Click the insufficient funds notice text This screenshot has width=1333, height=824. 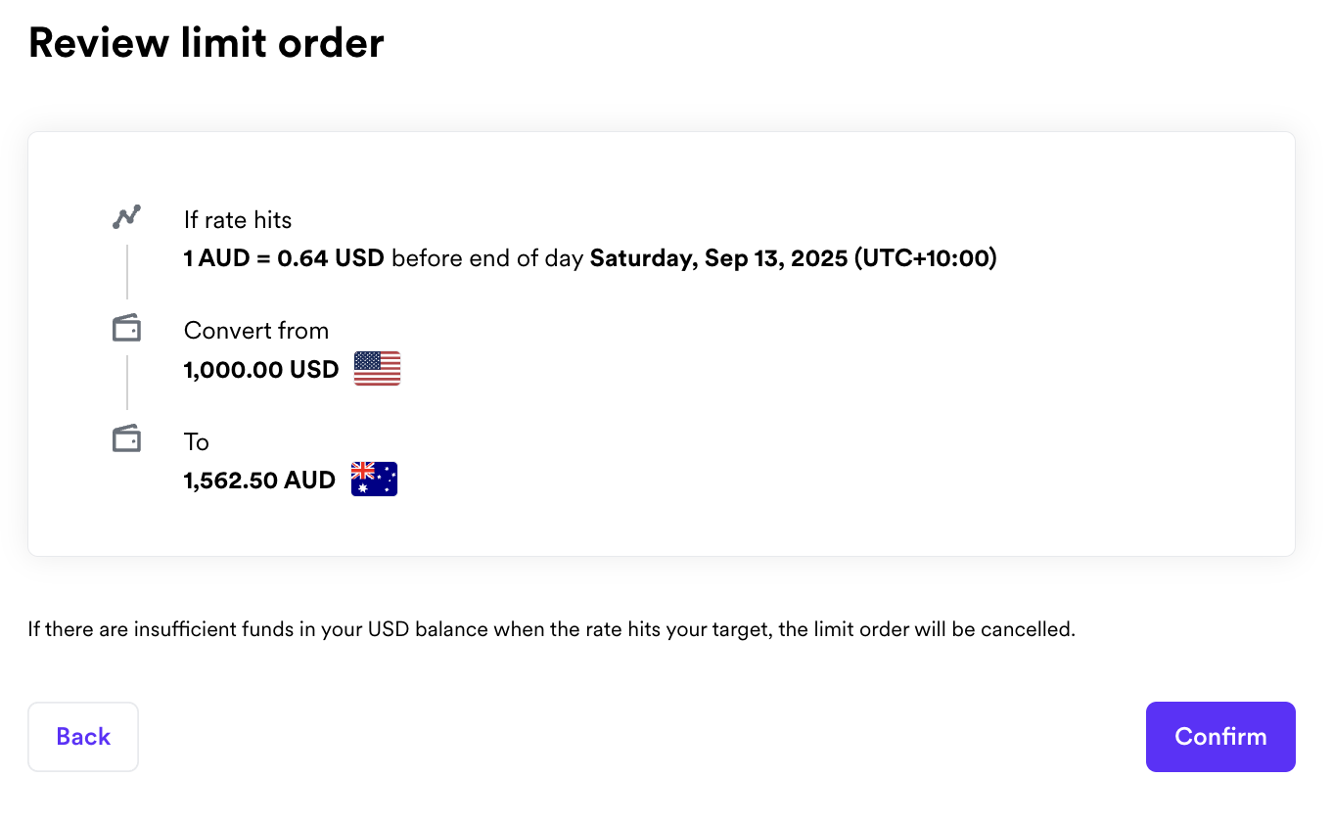point(551,629)
